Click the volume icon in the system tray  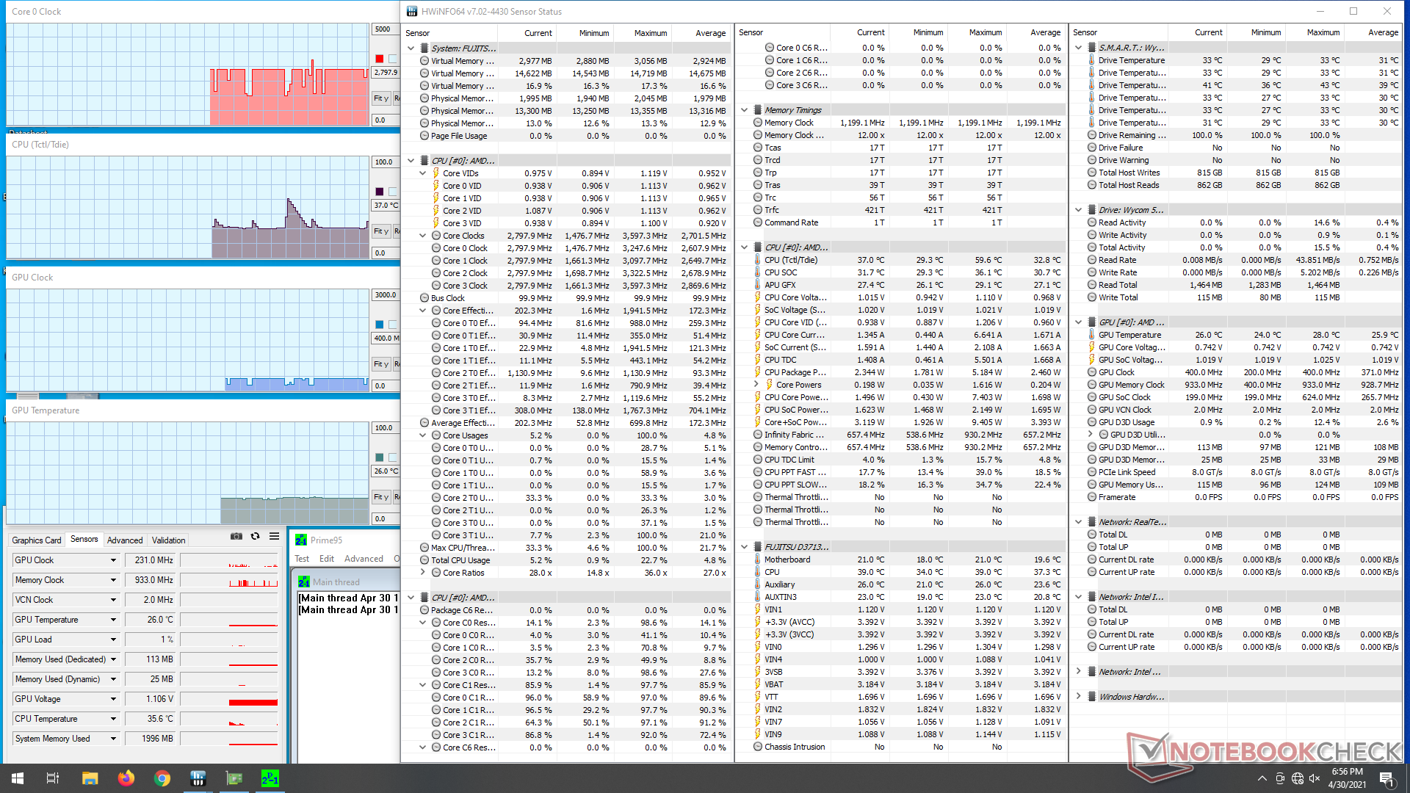pos(1315,778)
